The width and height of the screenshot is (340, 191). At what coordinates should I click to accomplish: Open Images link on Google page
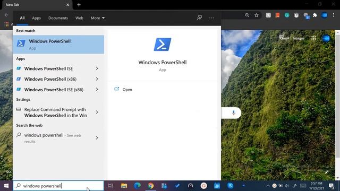(x=299, y=38)
